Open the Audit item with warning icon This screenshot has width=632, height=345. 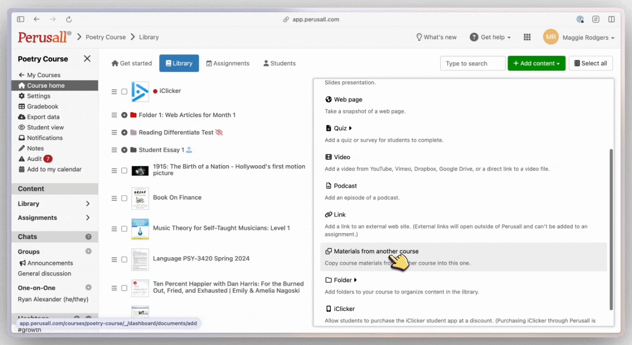point(34,159)
